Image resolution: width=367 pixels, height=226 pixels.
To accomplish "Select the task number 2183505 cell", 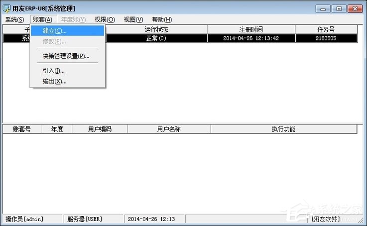I will pyautogui.click(x=326, y=38).
